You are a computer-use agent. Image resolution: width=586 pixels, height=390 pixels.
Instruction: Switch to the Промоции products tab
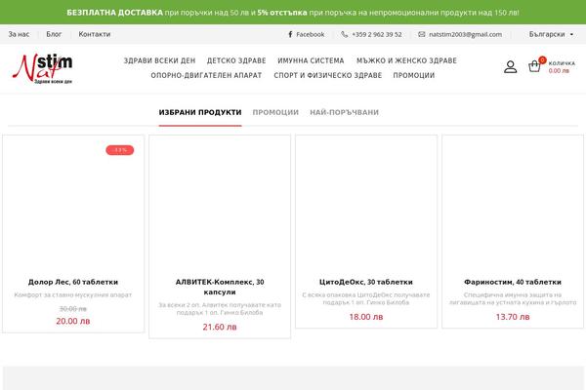click(275, 112)
